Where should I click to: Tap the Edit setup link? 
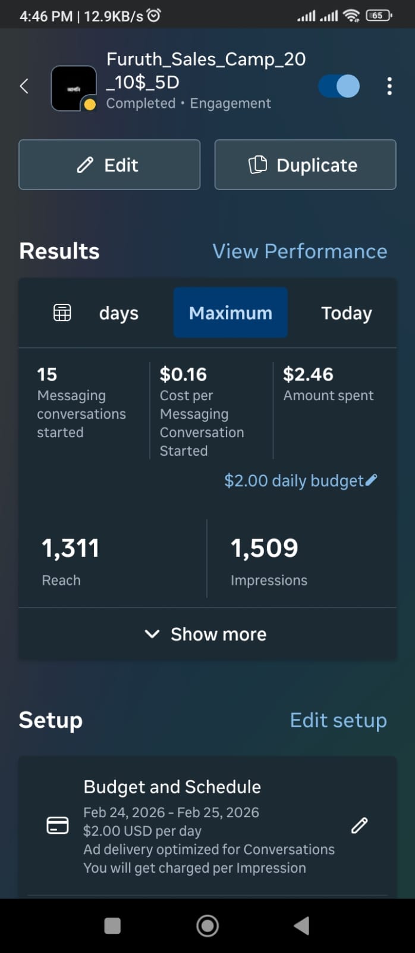coord(338,720)
